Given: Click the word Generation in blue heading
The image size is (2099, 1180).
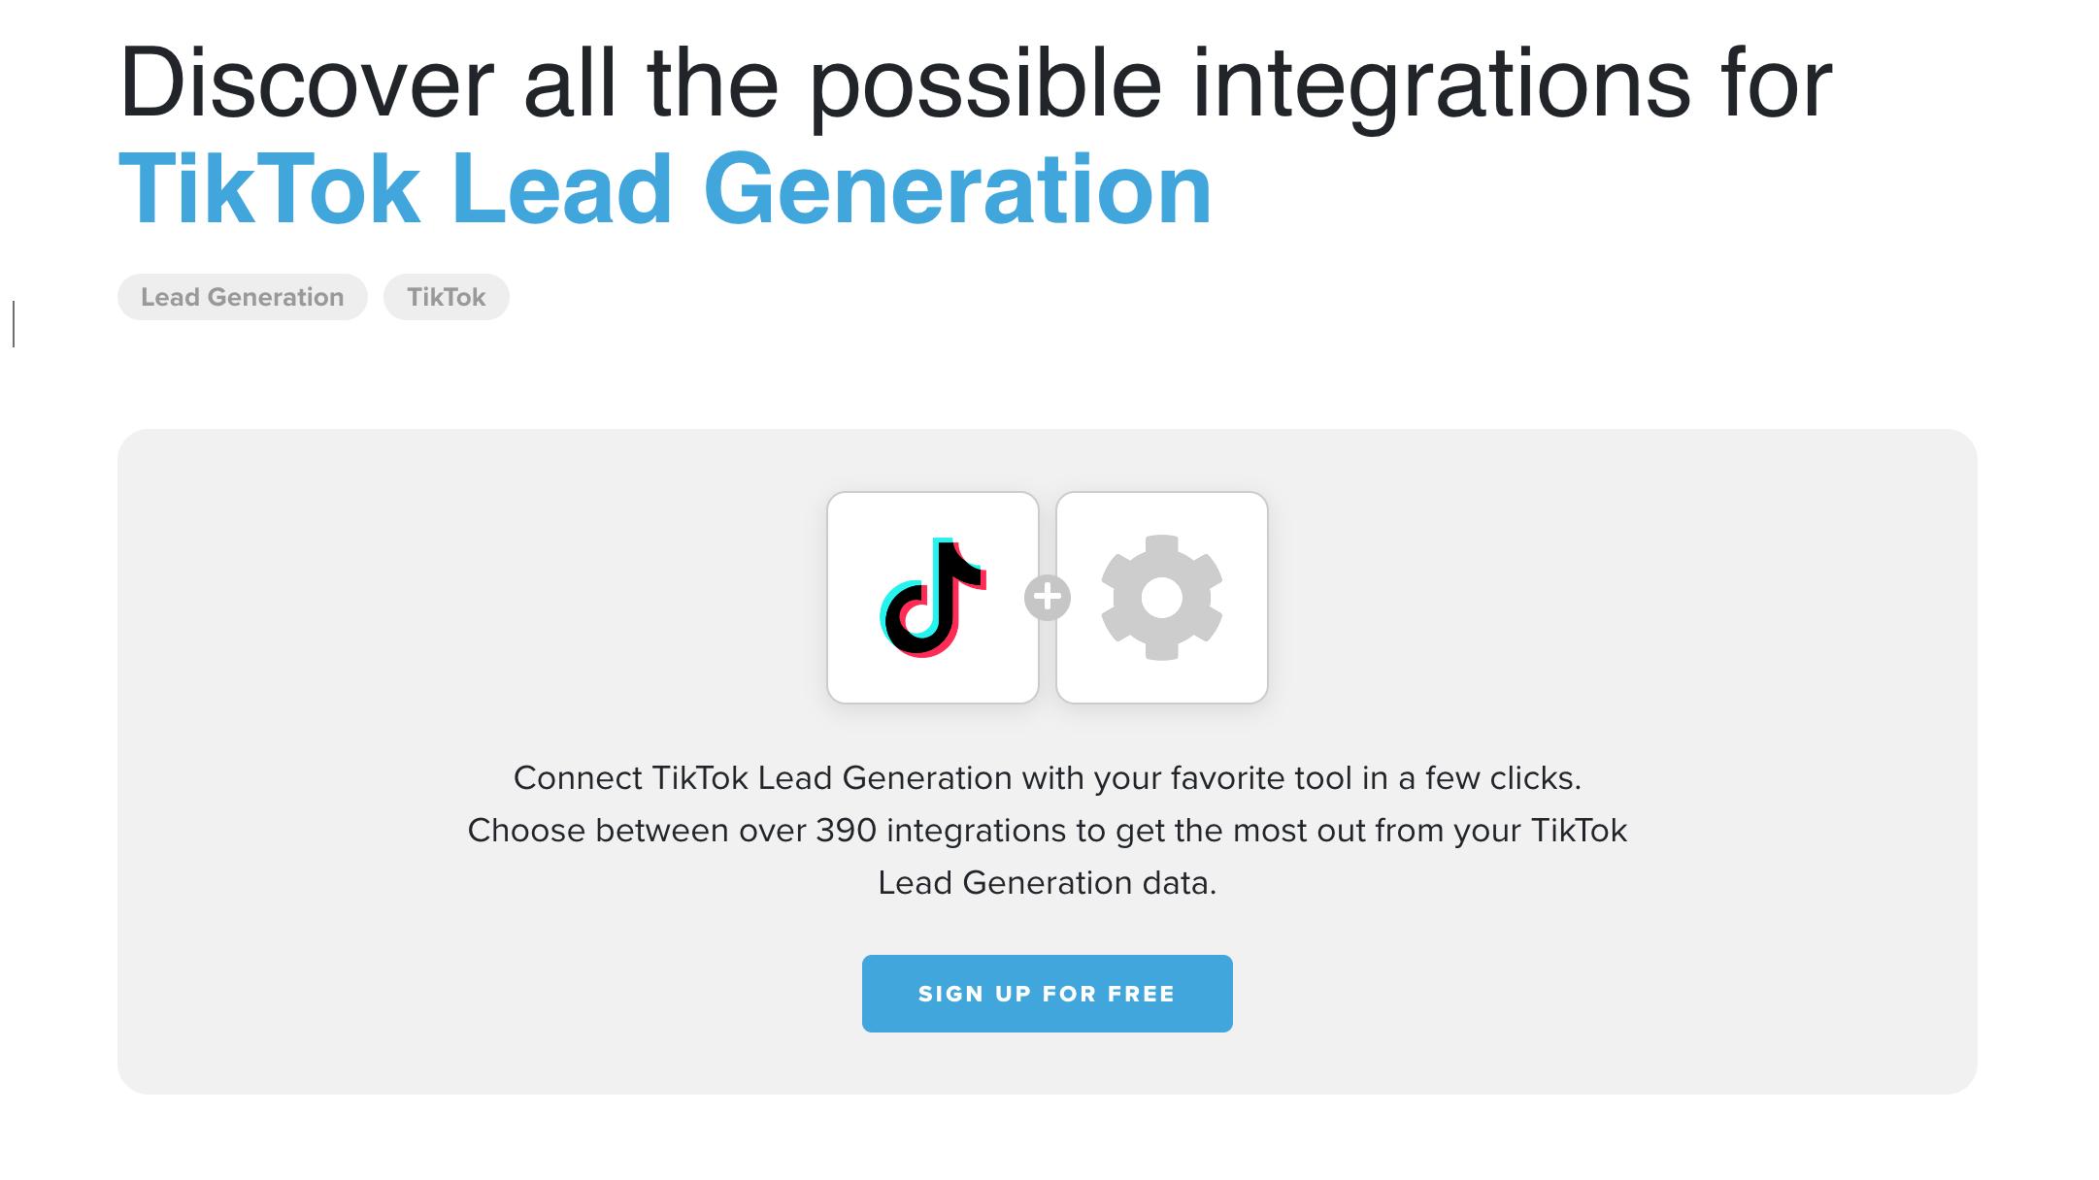Looking at the screenshot, I should 957,190.
